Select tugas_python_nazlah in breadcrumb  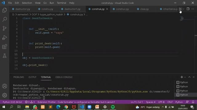[x=51, y=14]
